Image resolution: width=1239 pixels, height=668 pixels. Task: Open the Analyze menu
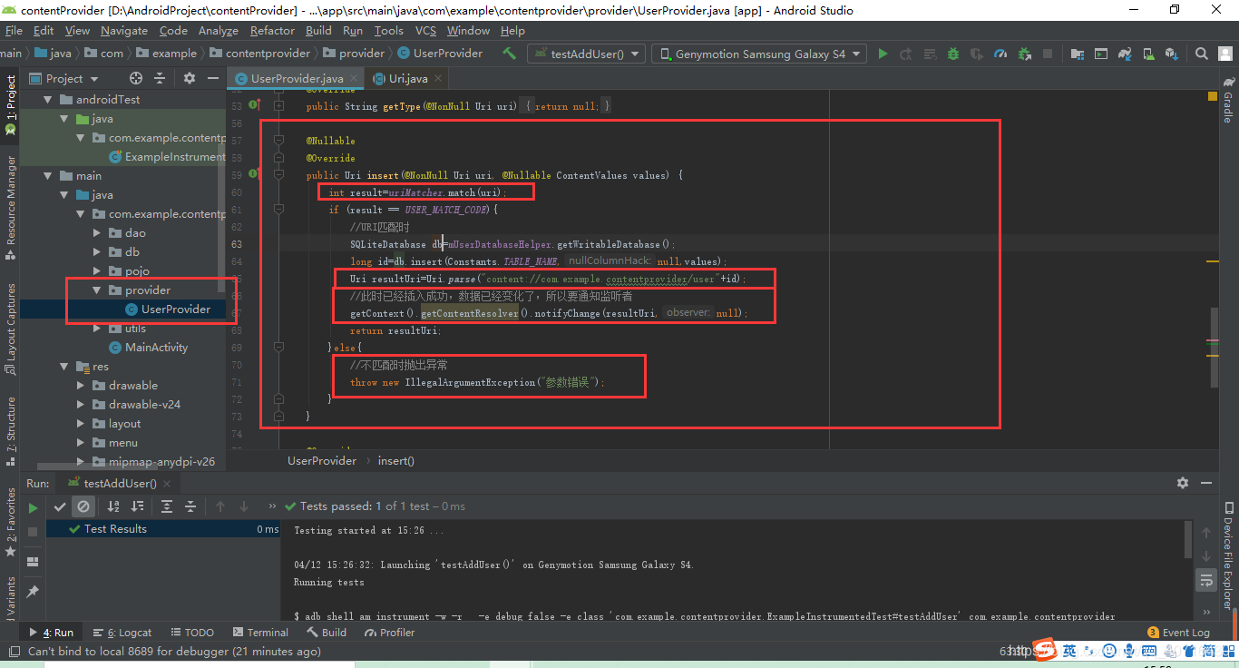click(x=219, y=30)
